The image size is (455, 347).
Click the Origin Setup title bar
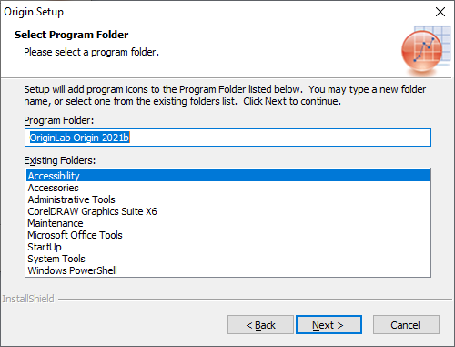pos(212,12)
